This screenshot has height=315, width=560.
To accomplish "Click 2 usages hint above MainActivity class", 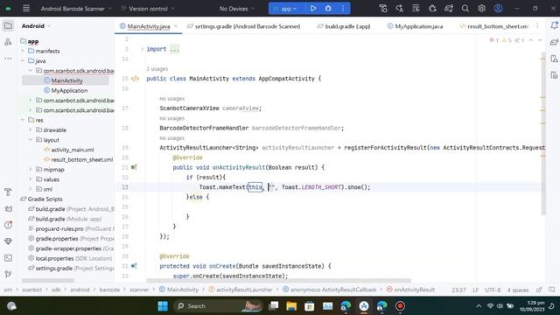I will click(157, 69).
